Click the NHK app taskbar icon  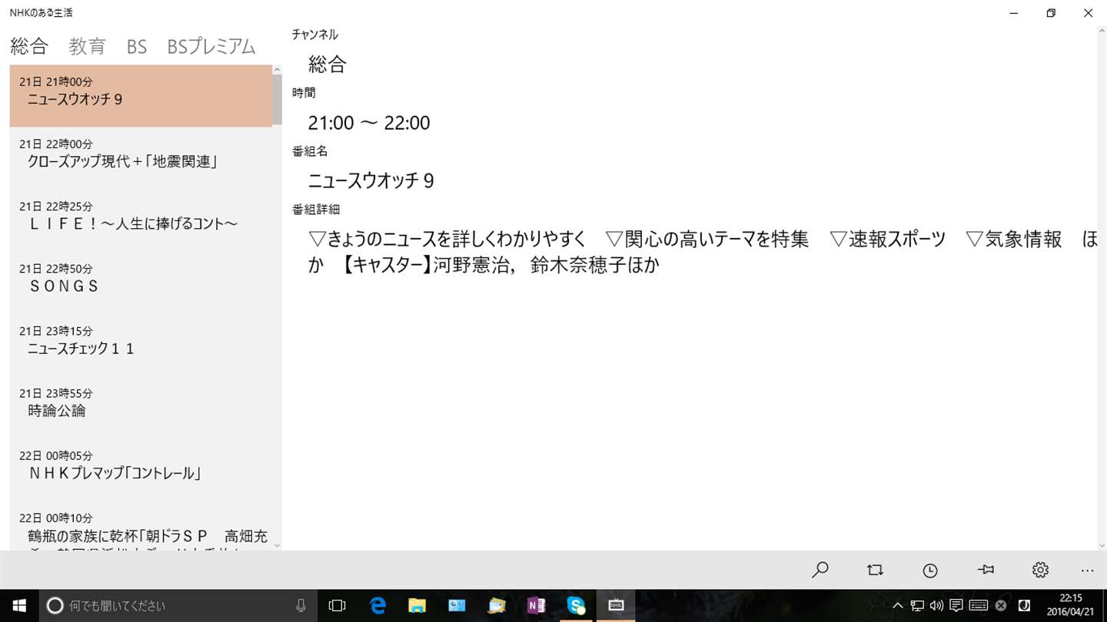pyautogui.click(x=616, y=606)
